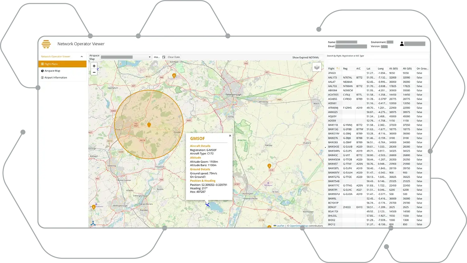Click the blue drone icon on map

coord(93,223)
